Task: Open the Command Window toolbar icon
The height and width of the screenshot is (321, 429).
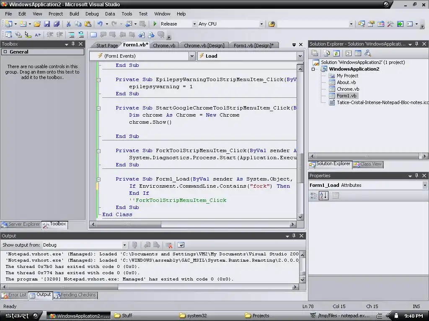Action: tap(410, 24)
